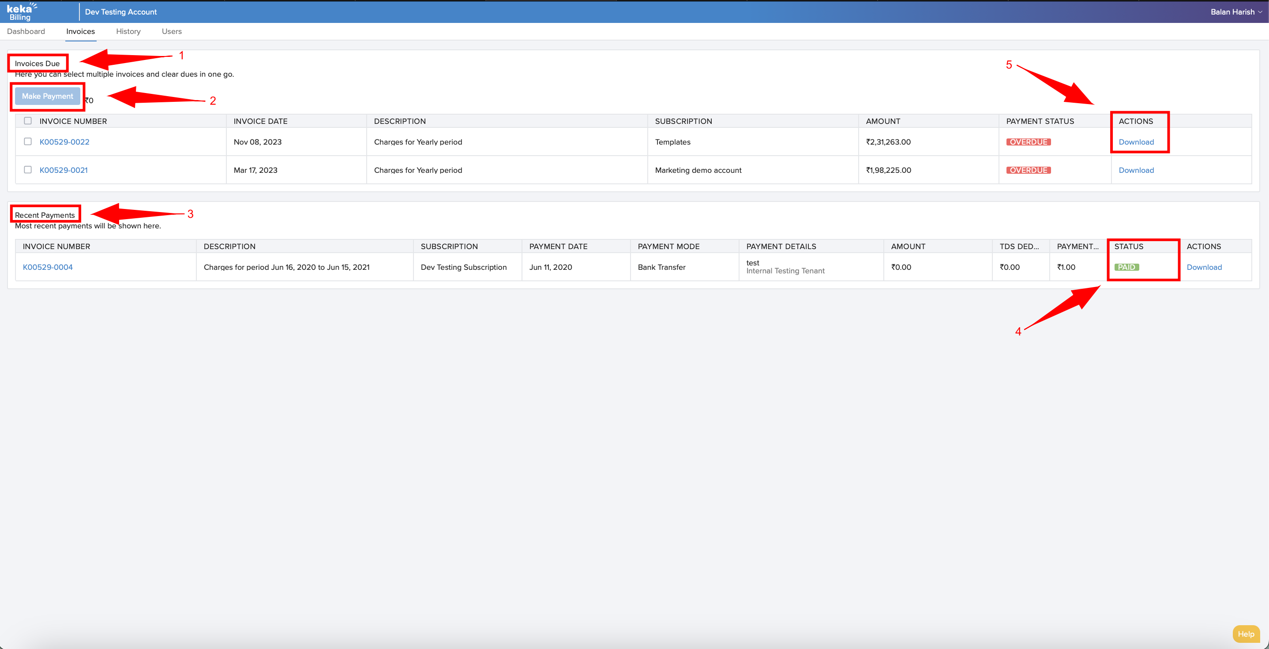The width and height of the screenshot is (1269, 649).
Task: Download the Marketing demo account invoice
Action: (x=1136, y=170)
